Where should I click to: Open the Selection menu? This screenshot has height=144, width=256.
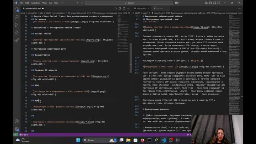[36, 3]
